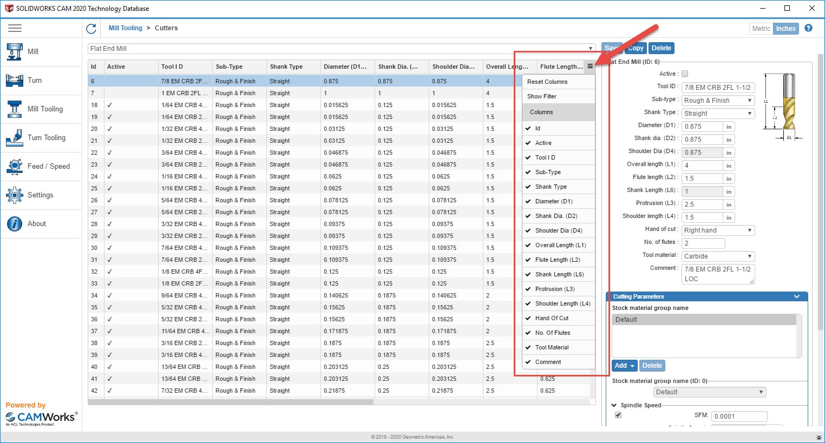Choose Show Filter from the menu

coord(559,96)
